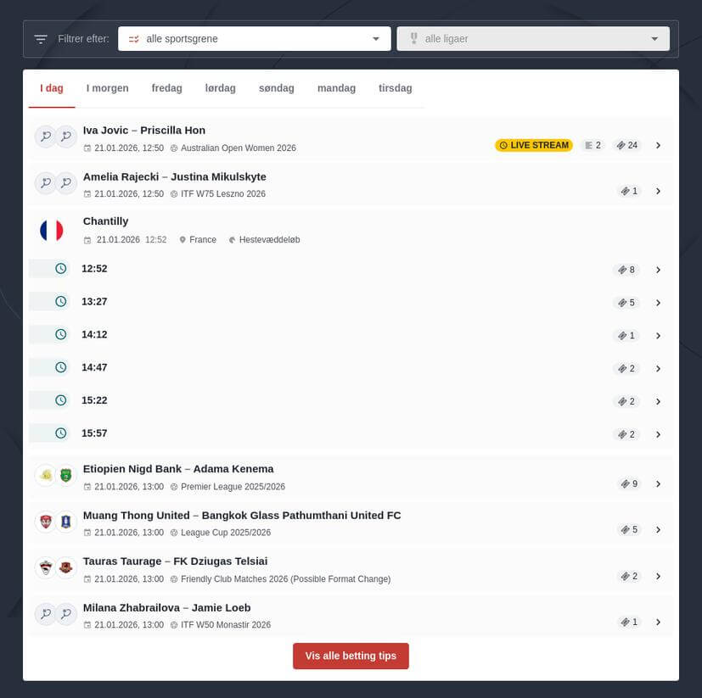Click the tips counter '9' on Etiopien match
Image resolution: width=702 pixels, height=698 pixels.
(629, 483)
